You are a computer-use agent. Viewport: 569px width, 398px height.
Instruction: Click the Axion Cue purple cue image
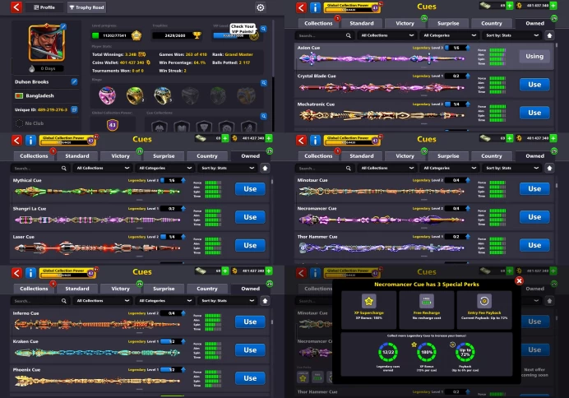pyautogui.click(x=381, y=58)
